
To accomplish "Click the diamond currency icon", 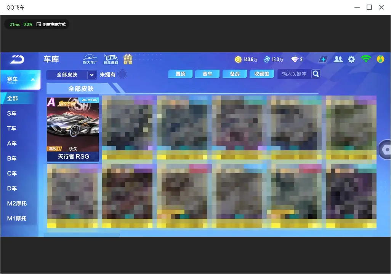I will point(295,59).
